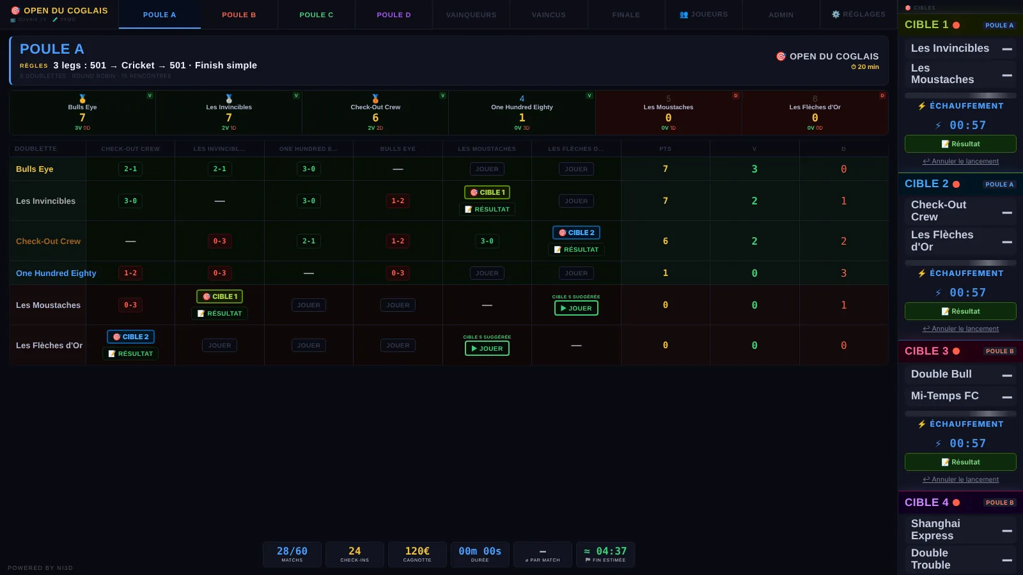Click the pencil icon beside Démo
1023x575 pixels.
tap(55, 20)
